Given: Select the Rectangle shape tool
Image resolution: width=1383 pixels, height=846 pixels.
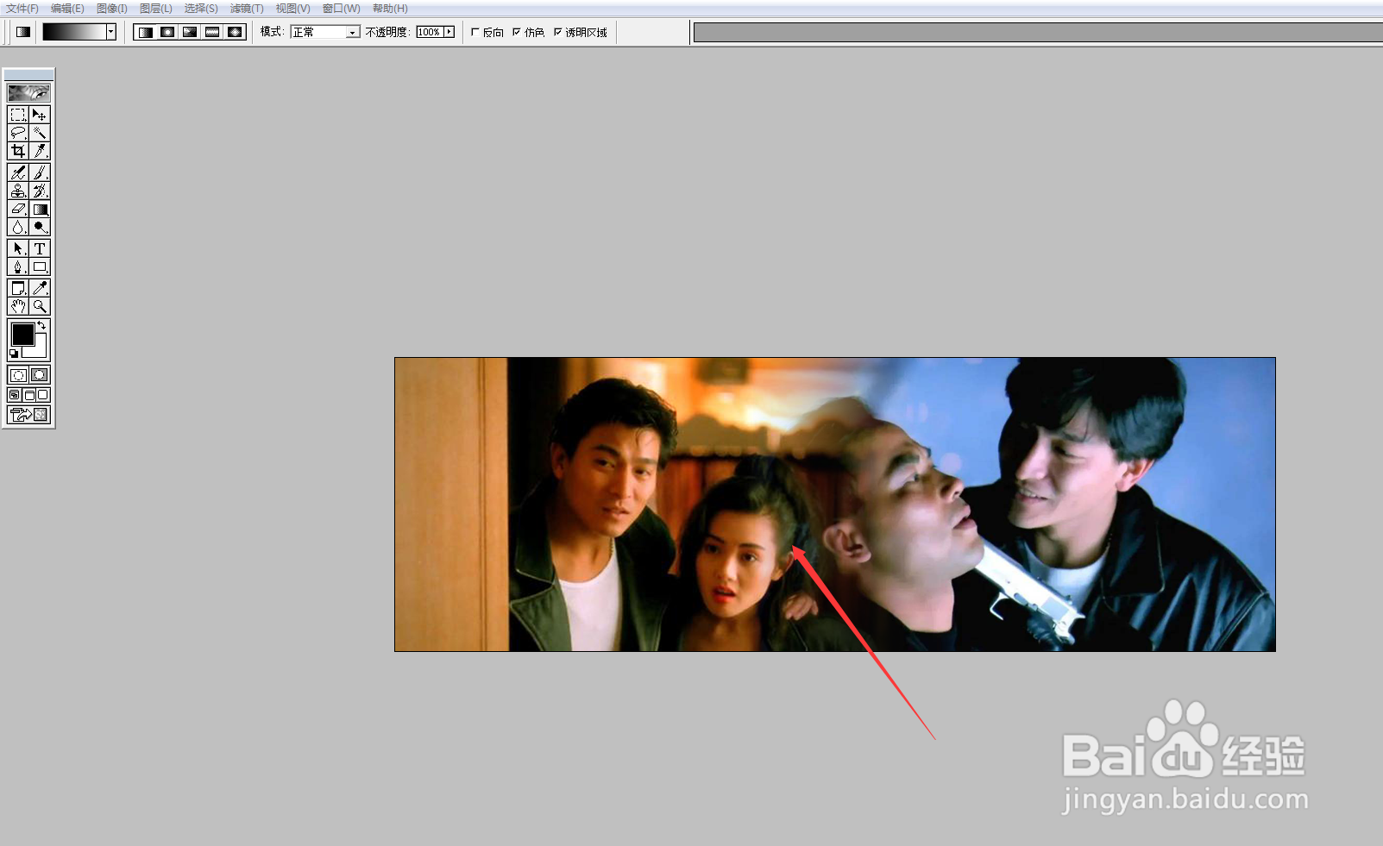Looking at the screenshot, I should [x=40, y=266].
